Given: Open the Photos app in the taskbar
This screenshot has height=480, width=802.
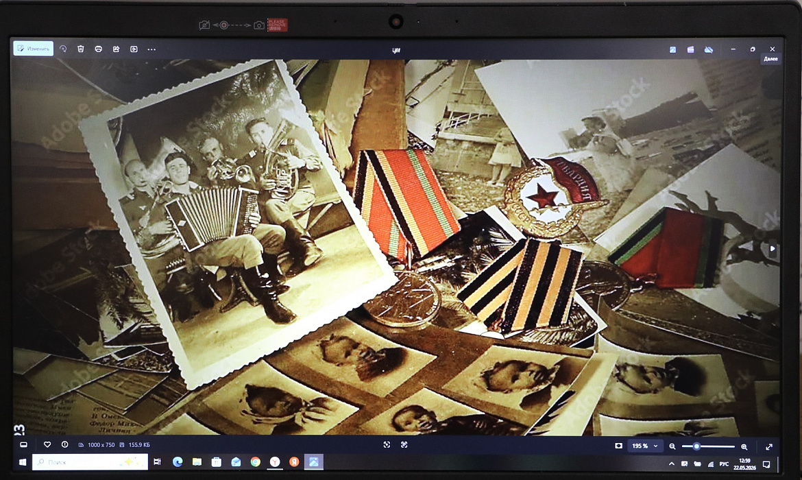Looking at the screenshot, I should (313, 462).
